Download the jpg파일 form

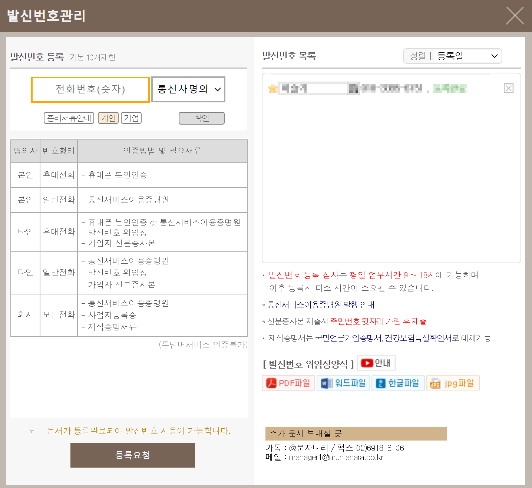pos(453,383)
